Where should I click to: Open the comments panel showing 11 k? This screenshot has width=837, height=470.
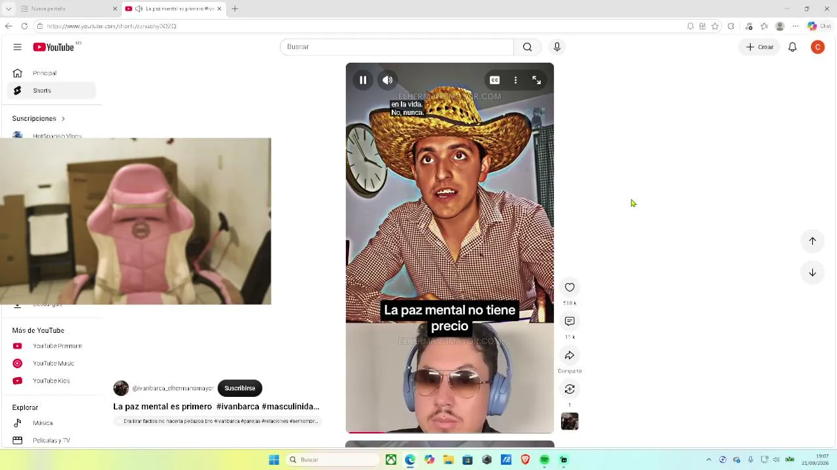coord(570,321)
